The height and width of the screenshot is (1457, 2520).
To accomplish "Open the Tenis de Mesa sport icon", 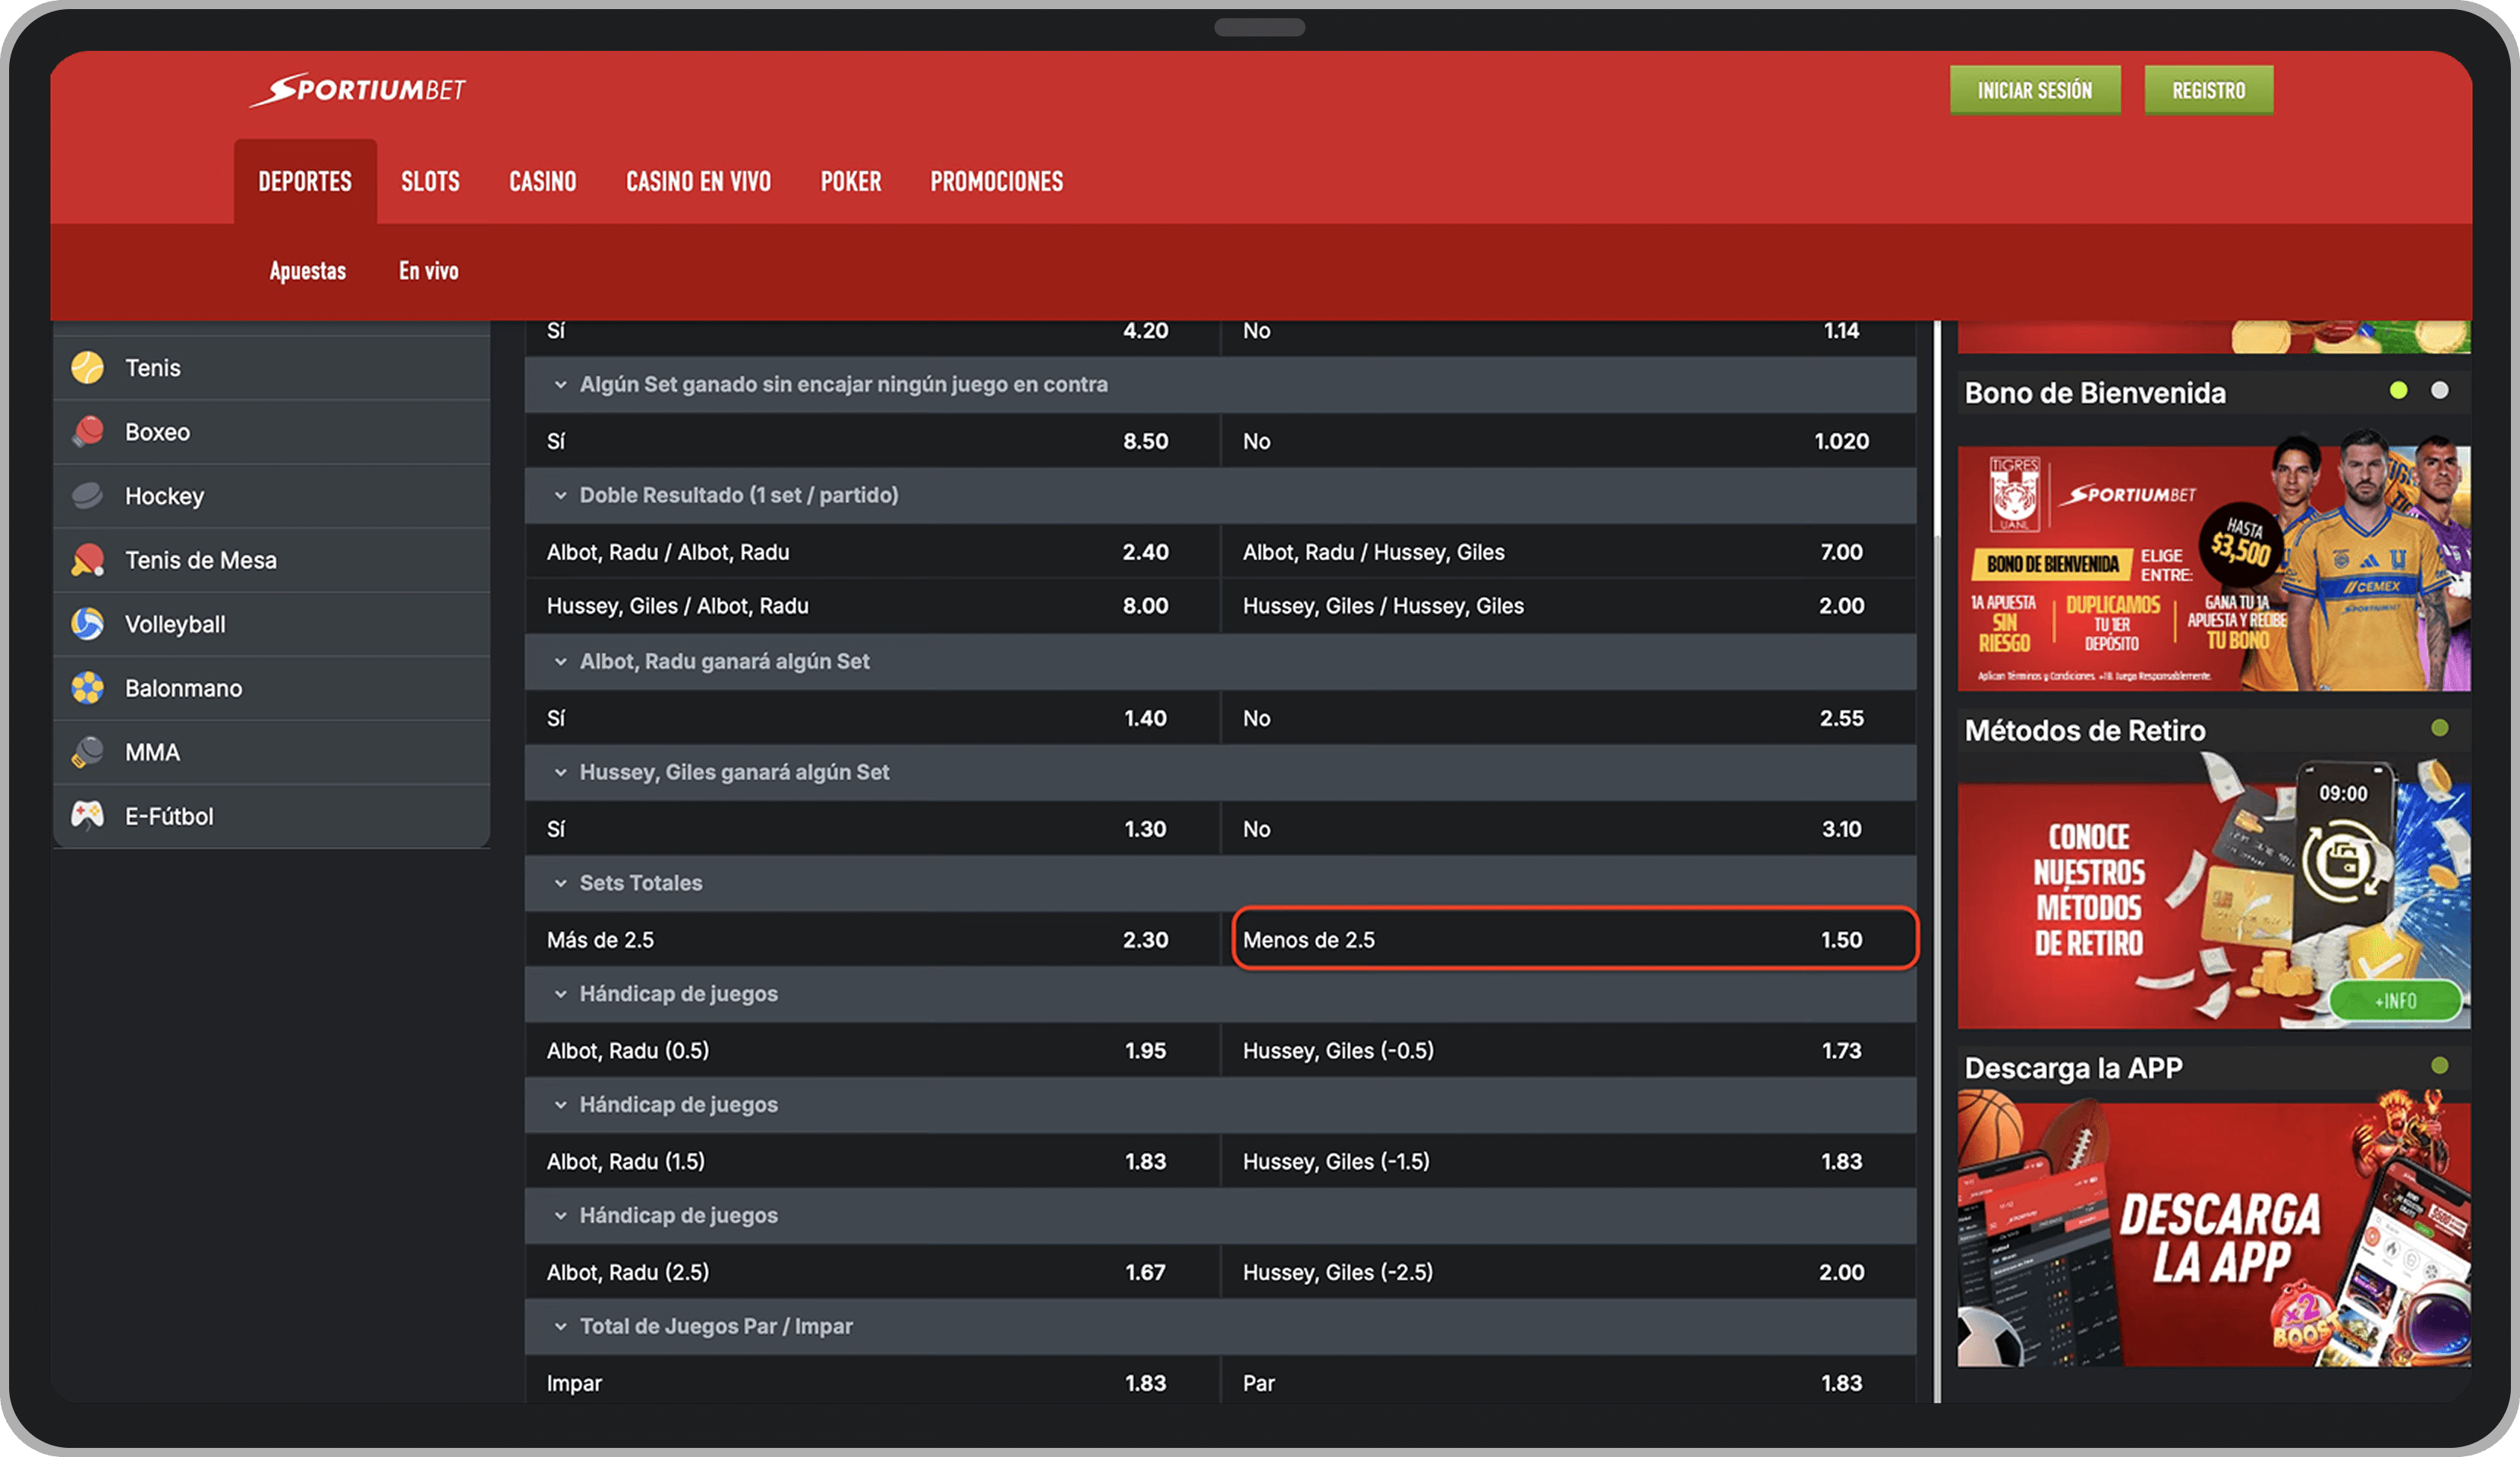I will click(89, 559).
